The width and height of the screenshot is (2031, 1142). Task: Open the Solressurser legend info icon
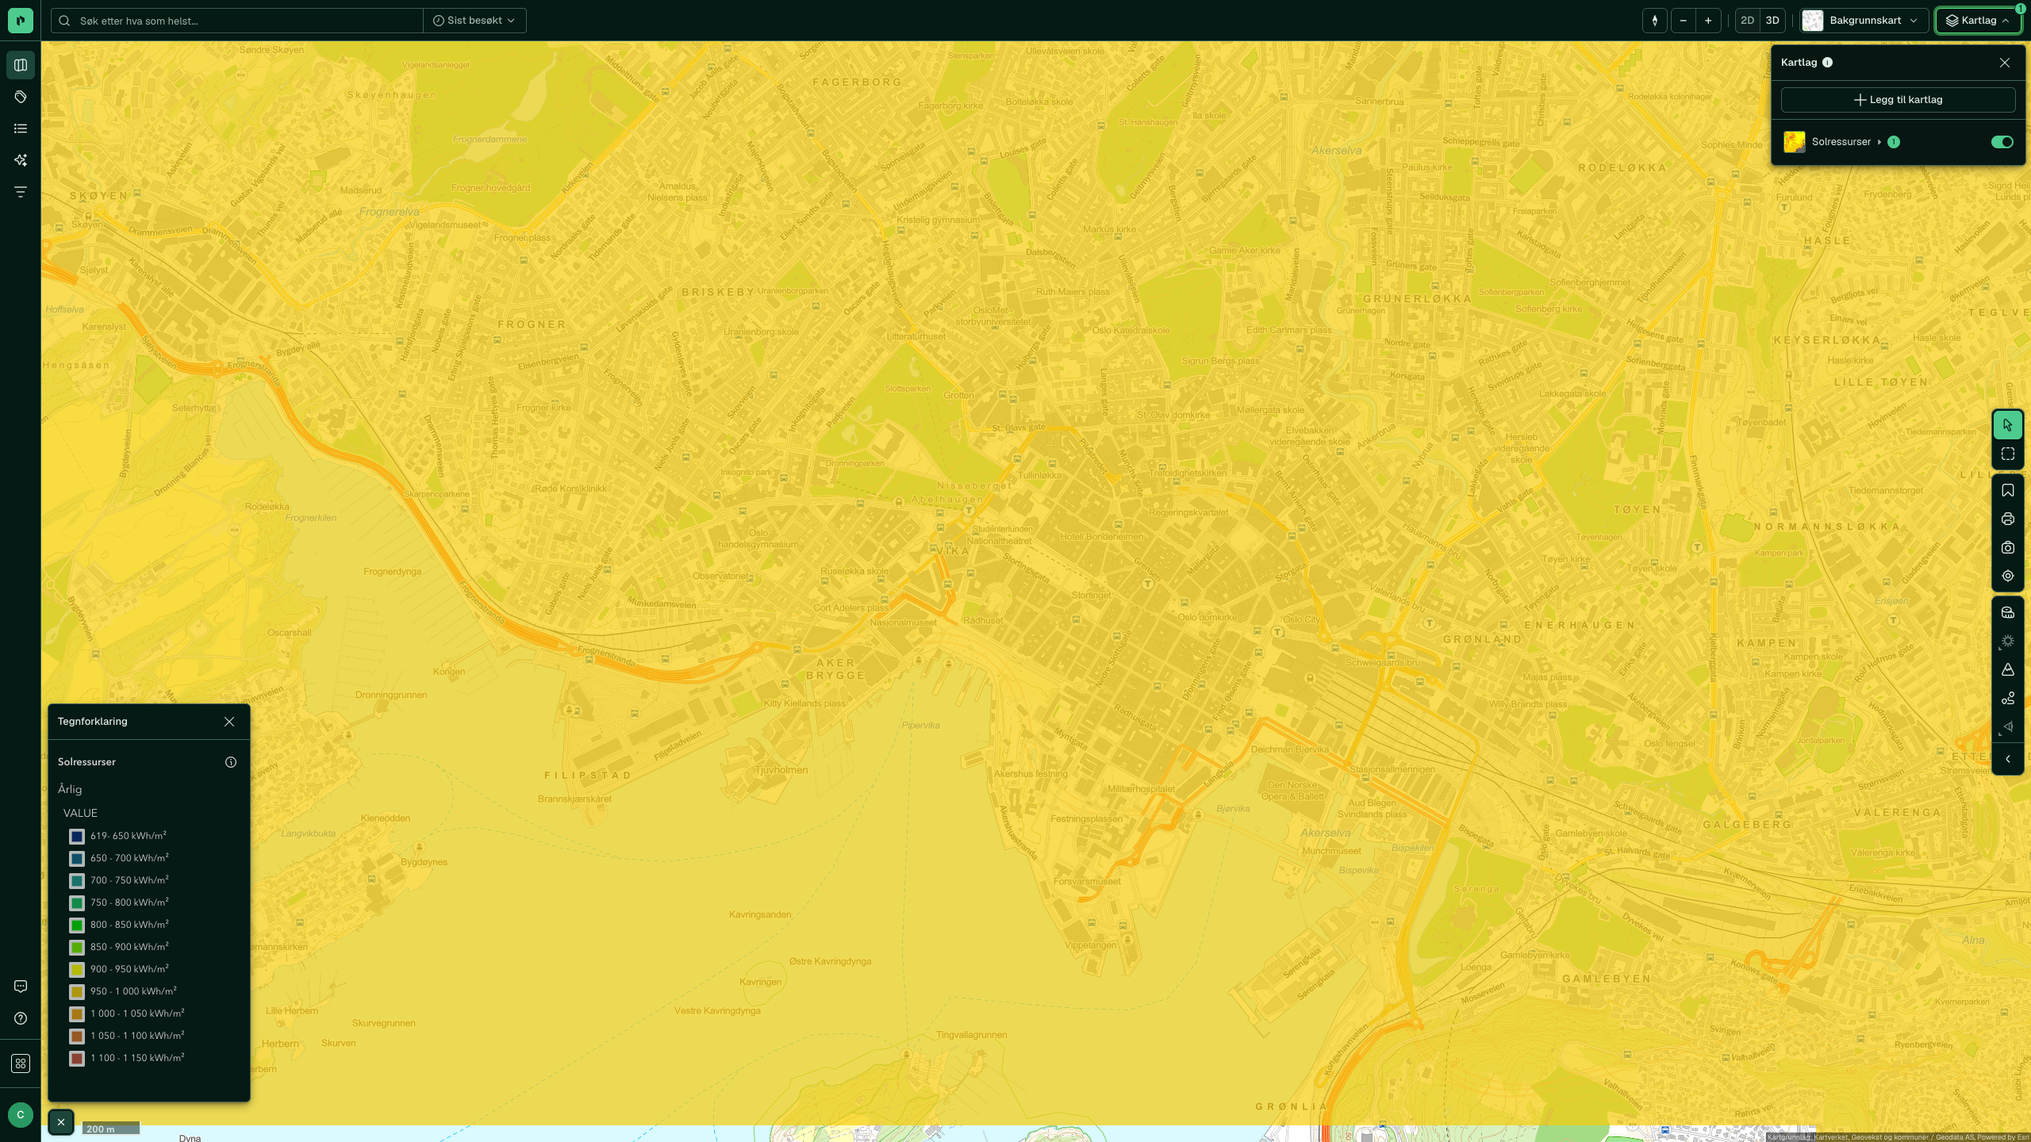[231, 762]
